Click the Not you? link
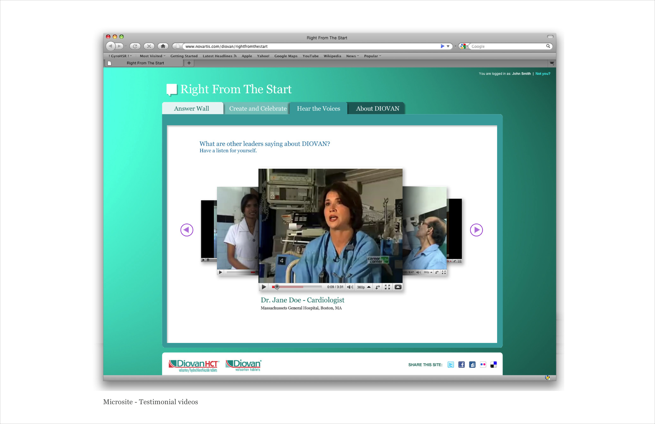This screenshot has height=424, width=655. [543, 74]
